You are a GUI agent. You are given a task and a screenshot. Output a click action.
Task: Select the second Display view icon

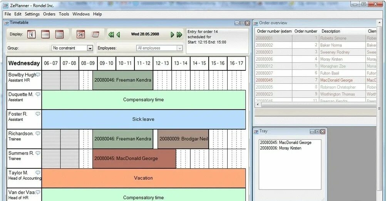point(45,34)
